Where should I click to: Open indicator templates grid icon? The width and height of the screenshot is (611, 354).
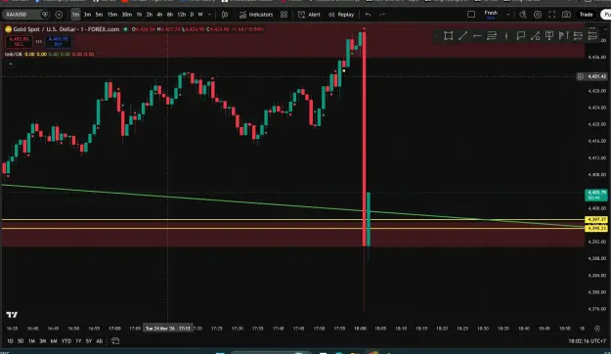284,15
